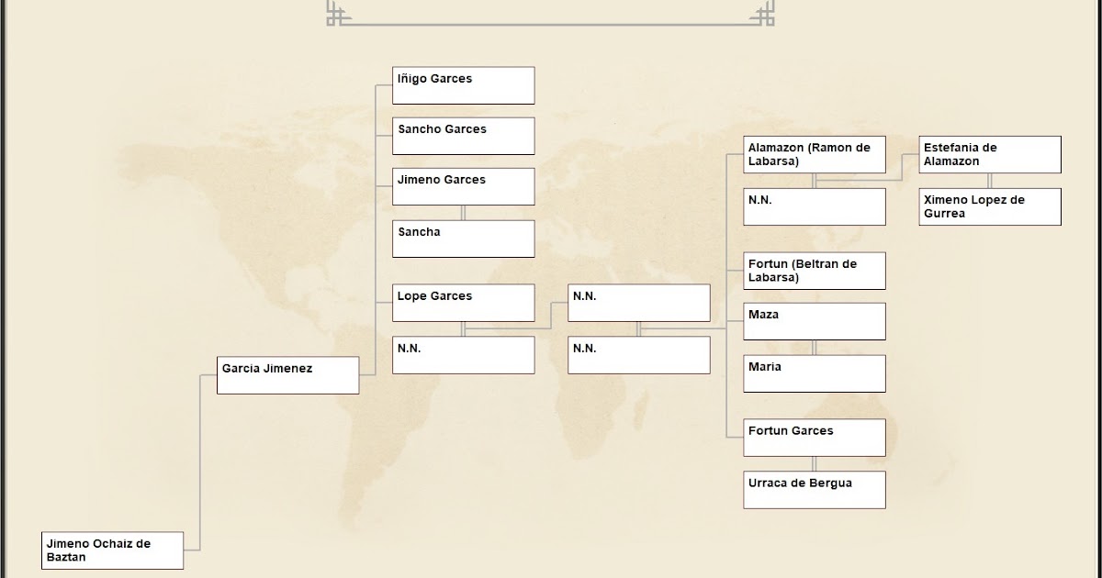Select Garcia Jimenez's entry
The image size is (1102, 578).
click(x=287, y=374)
